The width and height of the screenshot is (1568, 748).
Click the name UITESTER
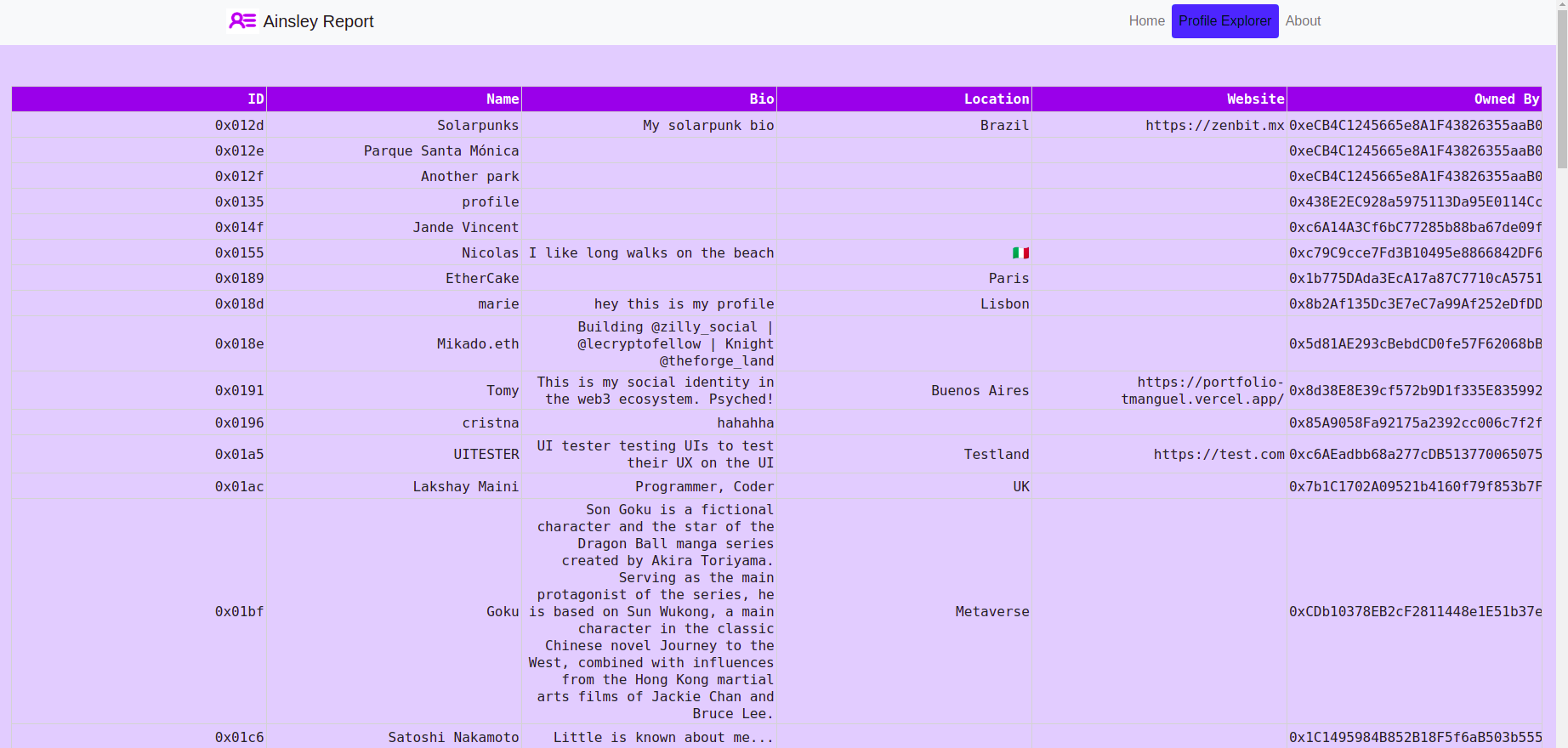pos(486,455)
